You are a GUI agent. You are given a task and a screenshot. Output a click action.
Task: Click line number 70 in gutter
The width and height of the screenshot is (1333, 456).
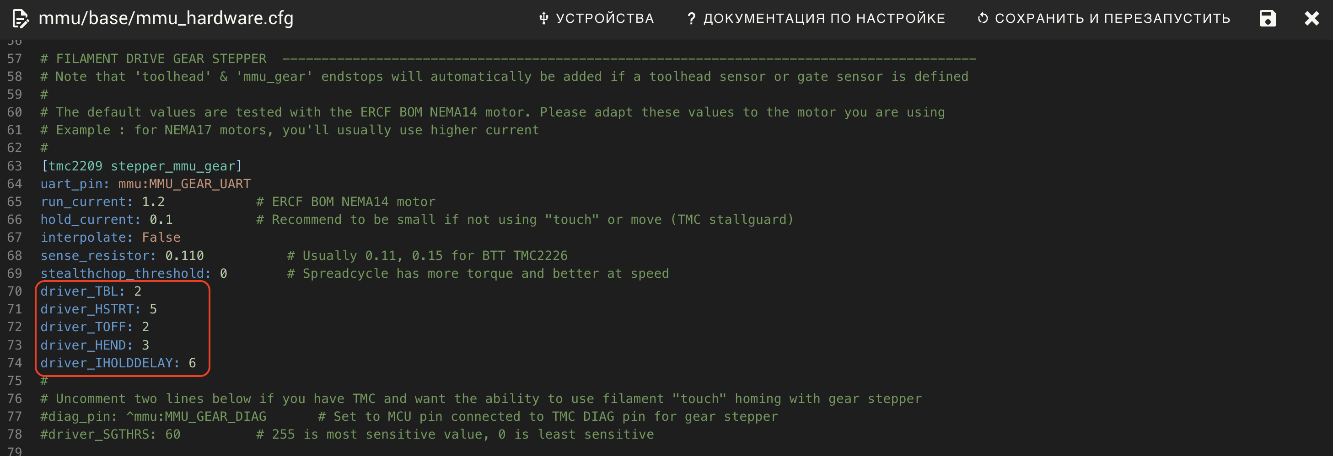(x=15, y=291)
